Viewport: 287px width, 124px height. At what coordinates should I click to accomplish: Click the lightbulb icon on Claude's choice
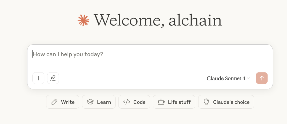[x=206, y=102]
